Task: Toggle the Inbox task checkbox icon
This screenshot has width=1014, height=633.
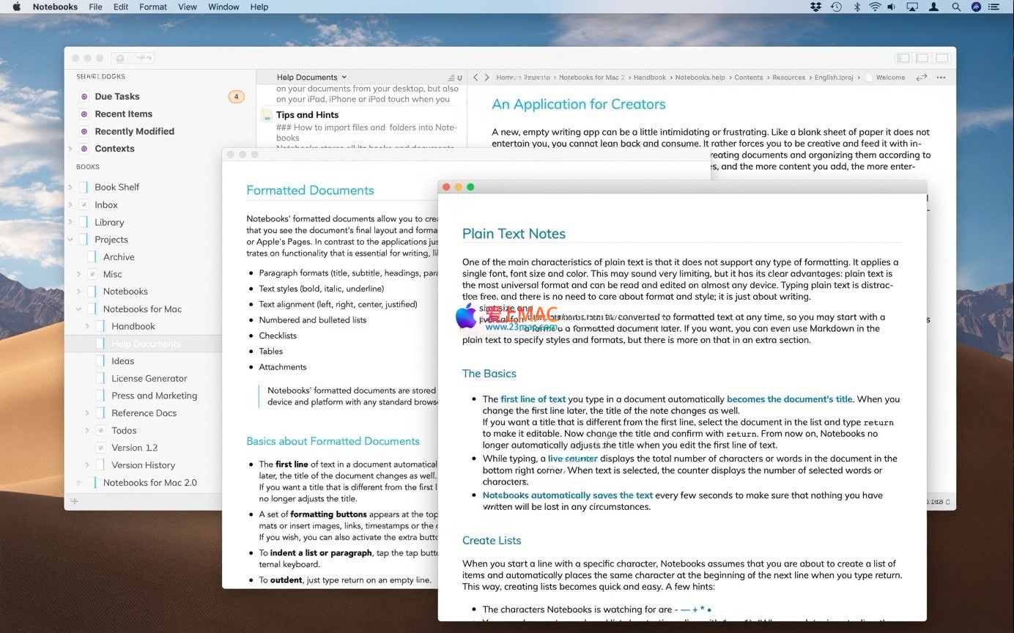Action: coord(84,205)
